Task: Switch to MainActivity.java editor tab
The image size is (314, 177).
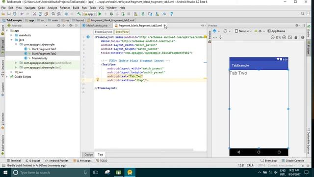Action: tap(97, 26)
